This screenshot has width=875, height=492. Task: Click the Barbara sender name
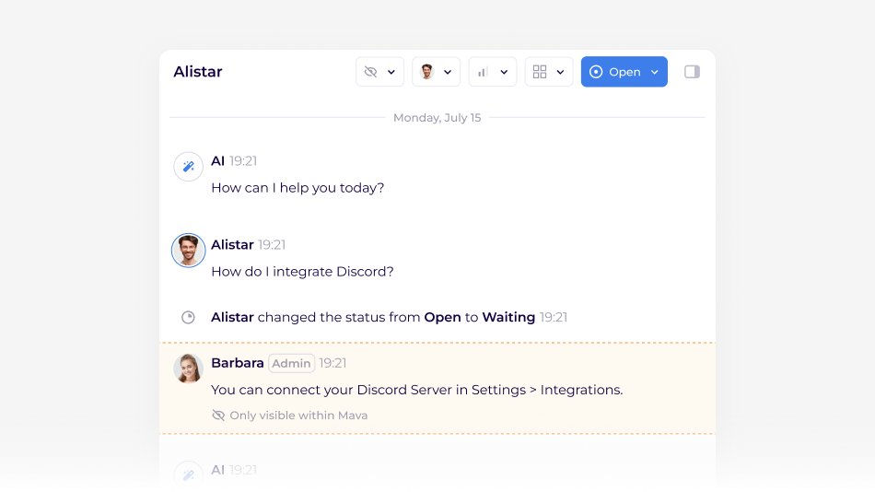[237, 363]
